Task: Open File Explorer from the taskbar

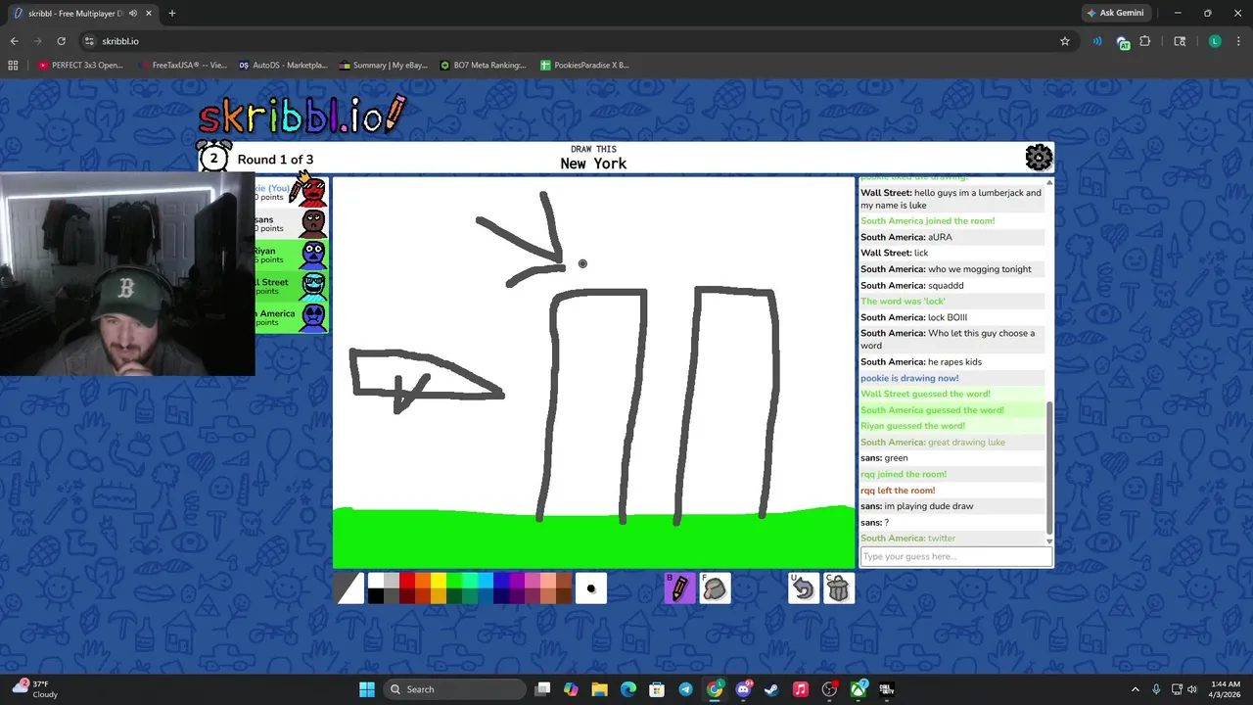Action: click(599, 689)
